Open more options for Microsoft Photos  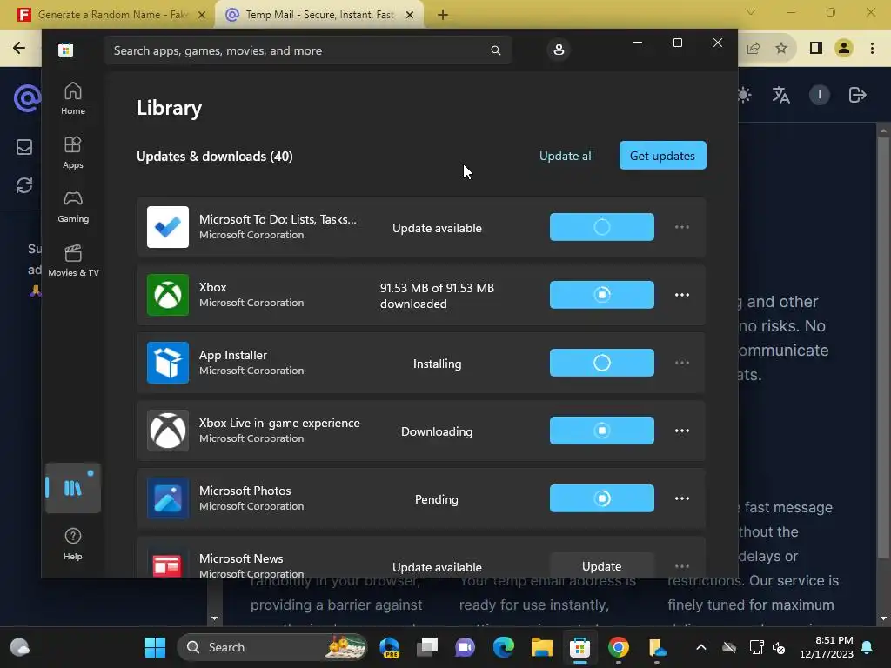click(x=682, y=498)
